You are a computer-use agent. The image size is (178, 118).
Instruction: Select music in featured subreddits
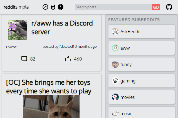[142, 112]
